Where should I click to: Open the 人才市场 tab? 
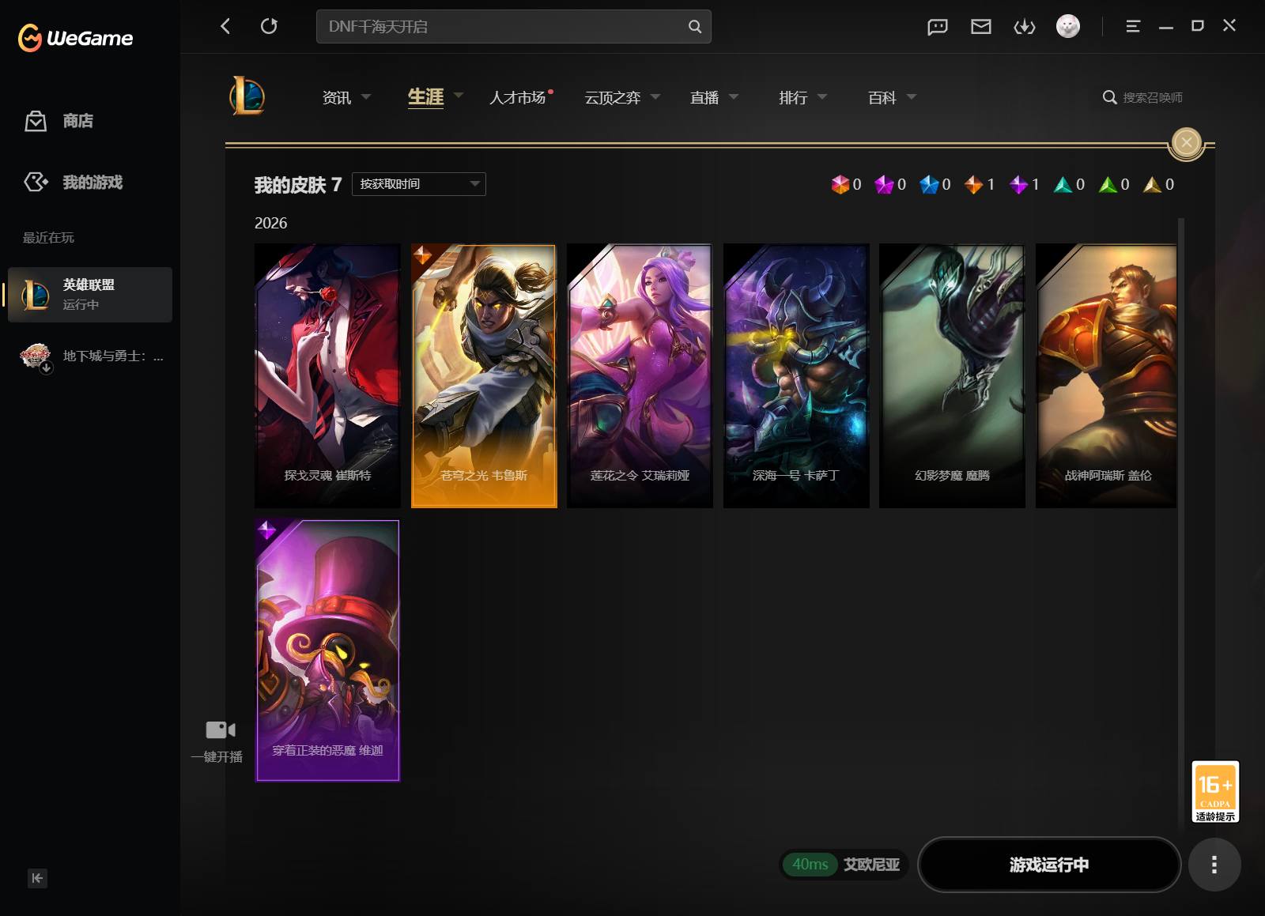pyautogui.click(x=518, y=97)
